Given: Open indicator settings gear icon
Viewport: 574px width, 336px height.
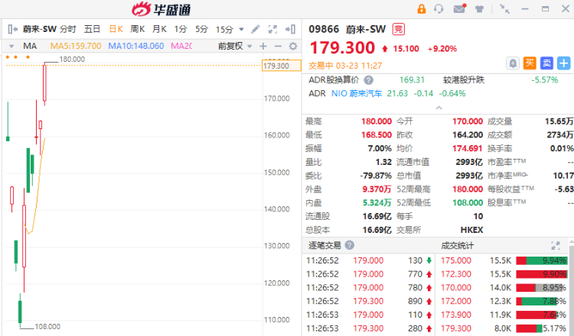Looking at the screenshot, I should [292, 46].
